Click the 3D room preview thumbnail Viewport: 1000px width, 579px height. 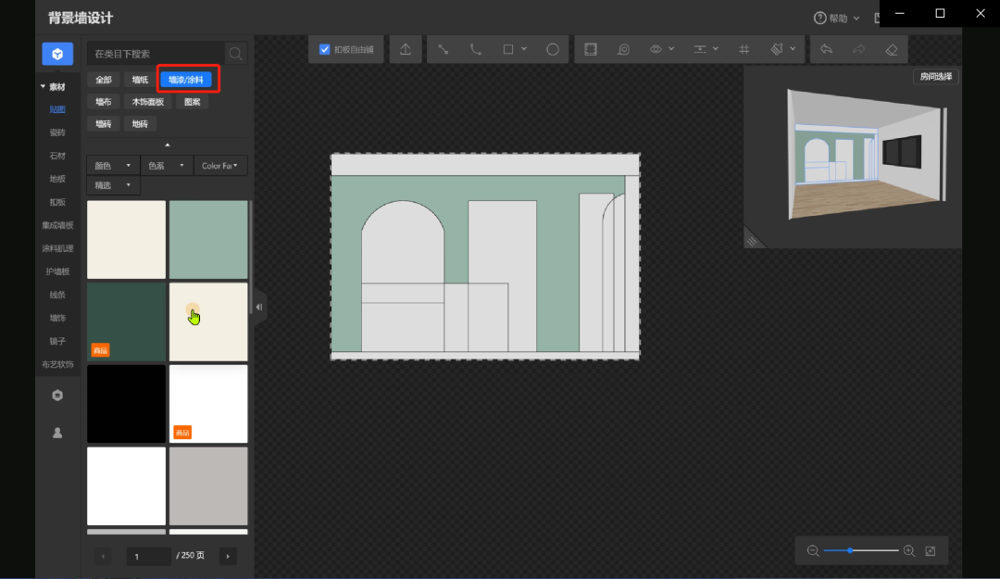click(866, 155)
